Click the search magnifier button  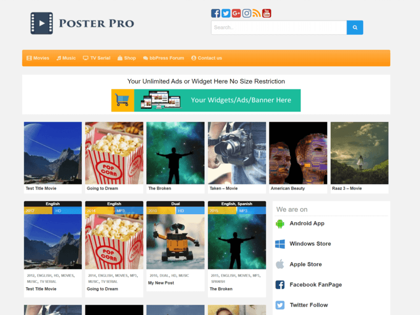pyautogui.click(x=354, y=27)
